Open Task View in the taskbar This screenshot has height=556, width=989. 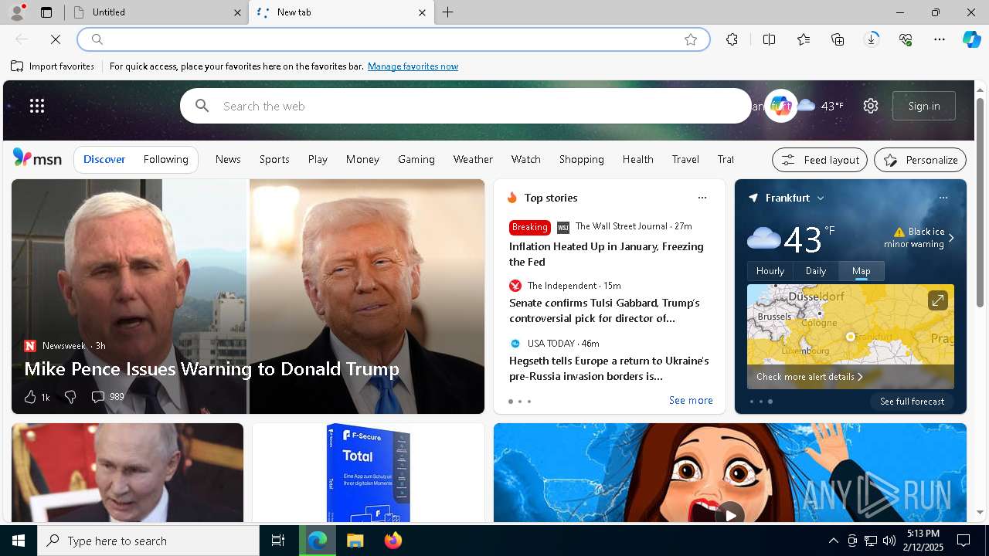coord(278,541)
